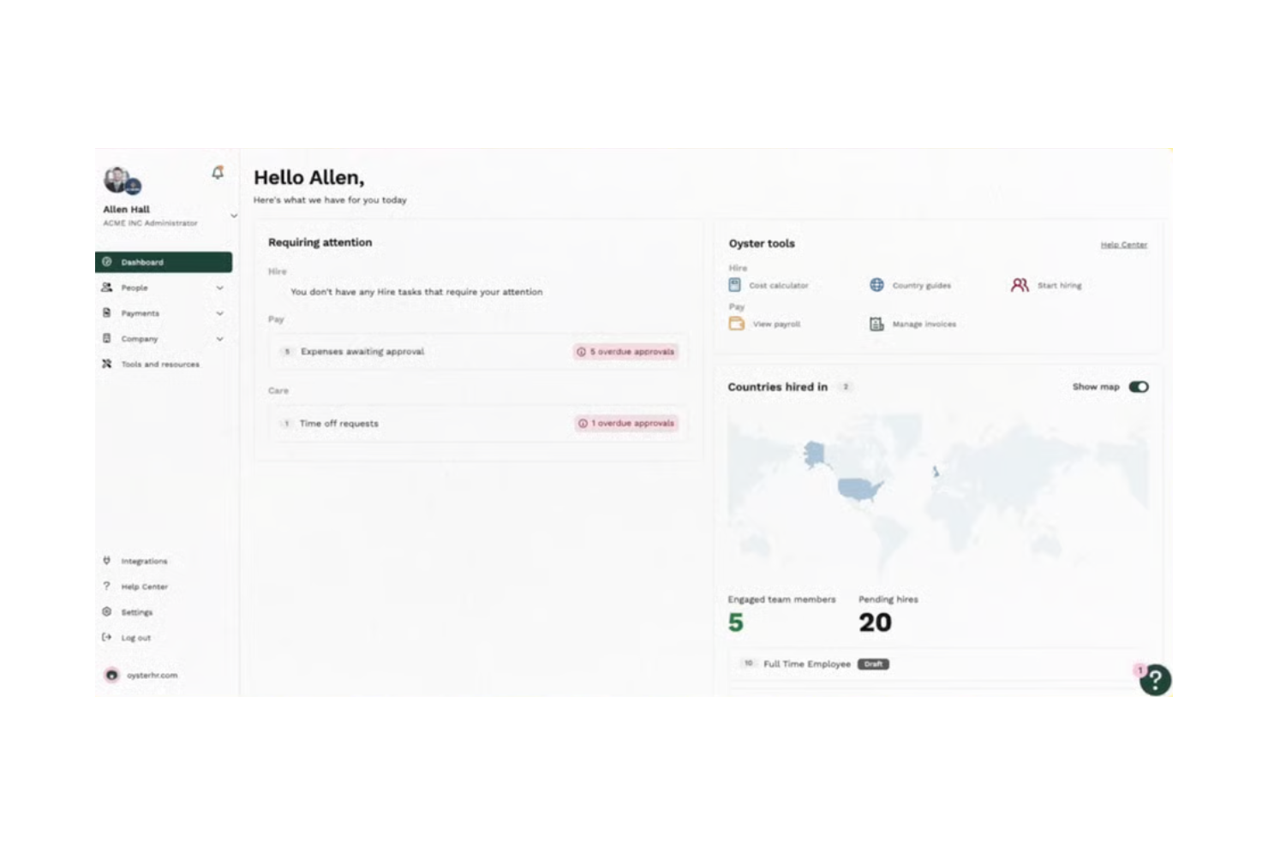Click the Tools and resources icon
The height and width of the screenshot is (845, 1268).
pyautogui.click(x=107, y=364)
